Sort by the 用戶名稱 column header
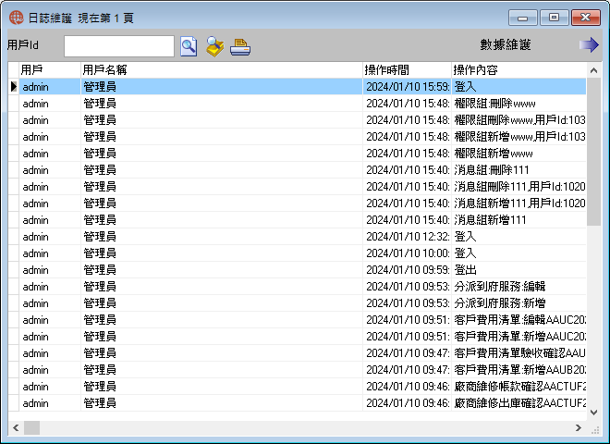 coord(222,70)
